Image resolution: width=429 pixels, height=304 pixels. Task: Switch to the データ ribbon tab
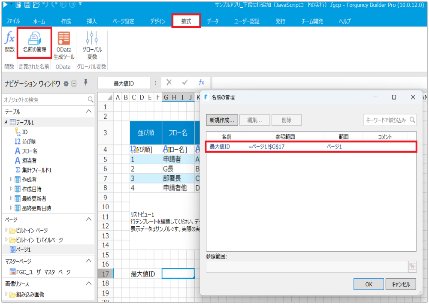(x=212, y=21)
